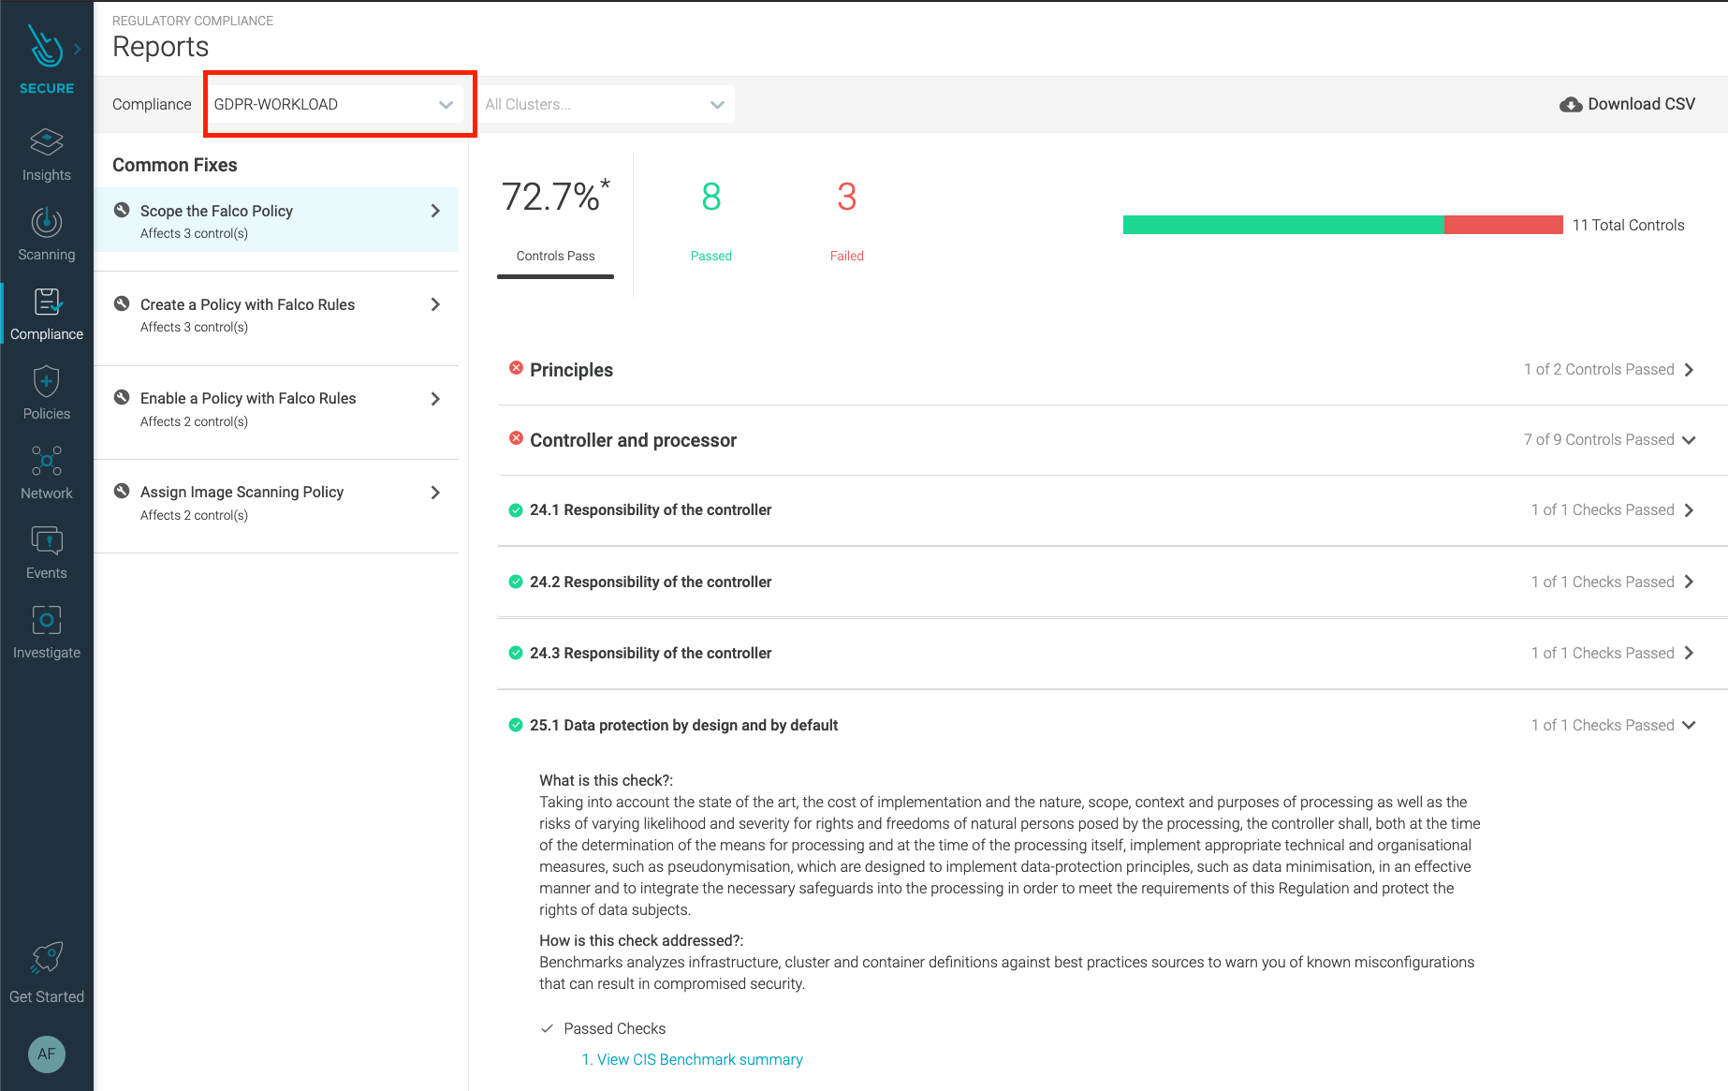The image size is (1728, 1091).
Task: Select the Scanning section
Action: [x=46, y=232]
